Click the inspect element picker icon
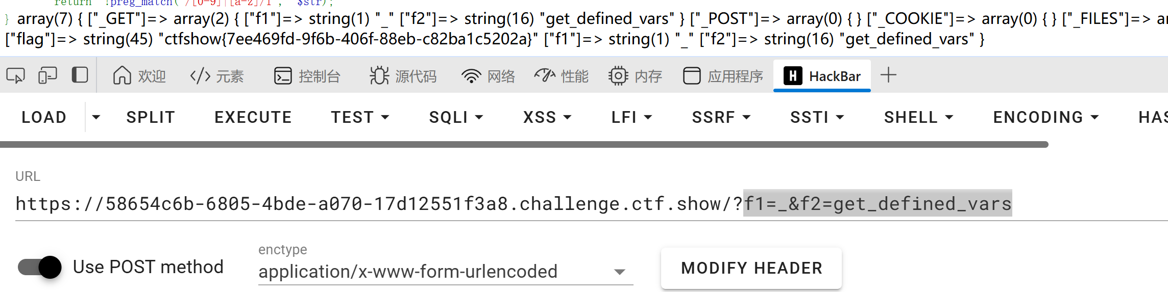 click(15, 76)
